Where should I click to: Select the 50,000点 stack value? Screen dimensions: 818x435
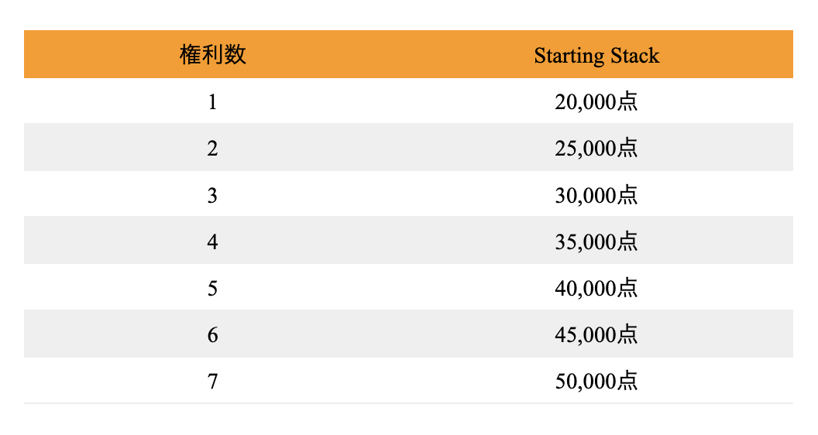(x=596, y=381)
